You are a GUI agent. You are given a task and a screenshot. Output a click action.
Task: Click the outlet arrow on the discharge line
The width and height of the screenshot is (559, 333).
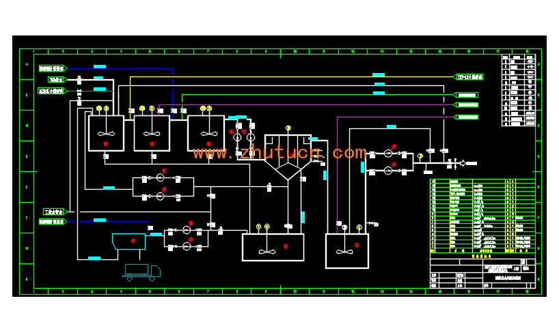pos(463,163)
